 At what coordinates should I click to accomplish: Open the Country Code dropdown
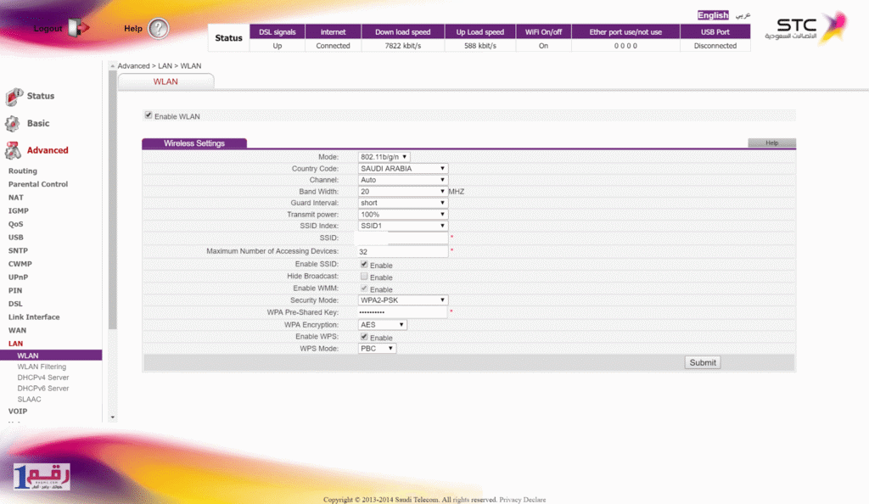click(402, 168)
